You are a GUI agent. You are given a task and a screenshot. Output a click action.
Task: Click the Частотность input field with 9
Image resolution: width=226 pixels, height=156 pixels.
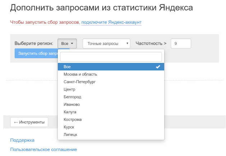tap(181, 43)
